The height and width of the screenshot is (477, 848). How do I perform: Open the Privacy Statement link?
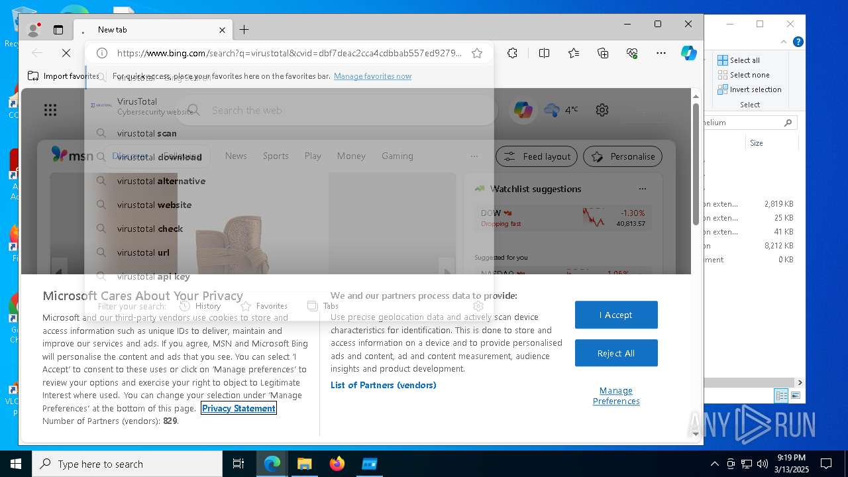click(238, 408)
